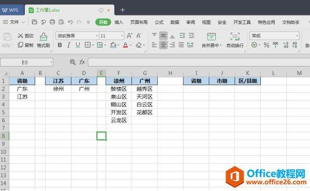Click inside the formula bar input field
The height and width of the screenshot is (191, 310).
coord(199,62)
